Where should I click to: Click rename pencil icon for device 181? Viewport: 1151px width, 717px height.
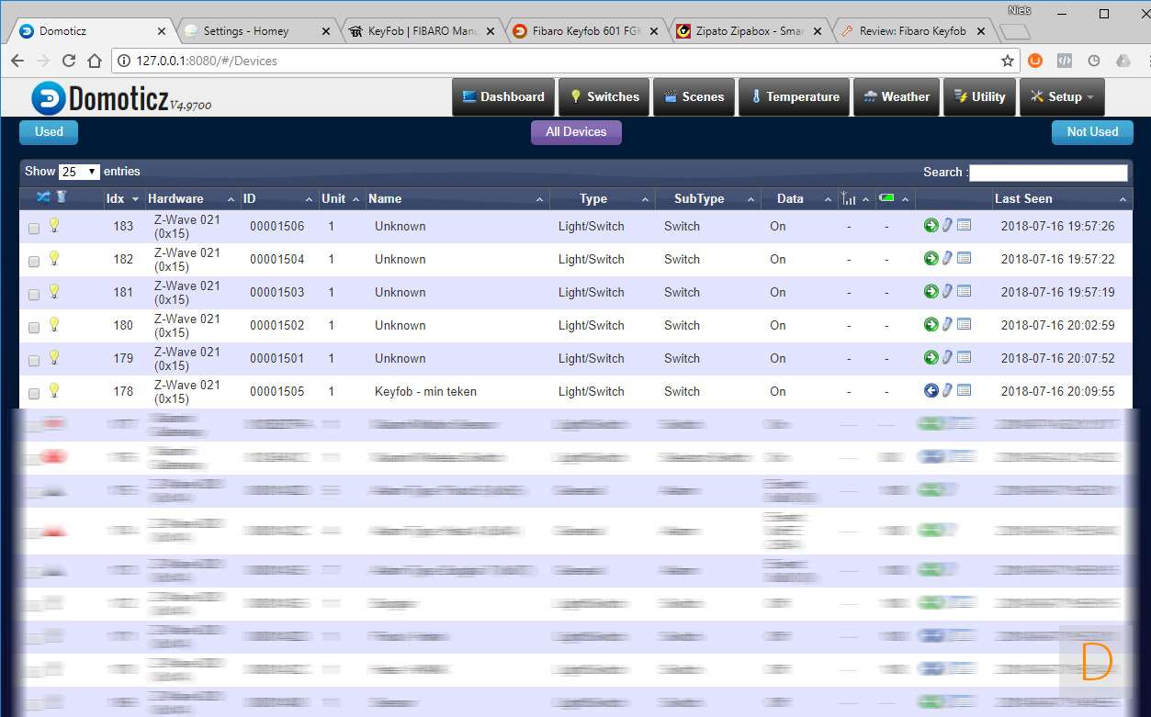coord(947,291)
